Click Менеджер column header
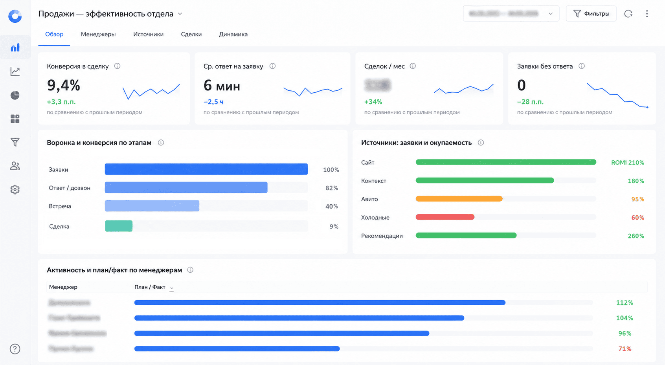The image size is (665, 365). coord(63,287)
